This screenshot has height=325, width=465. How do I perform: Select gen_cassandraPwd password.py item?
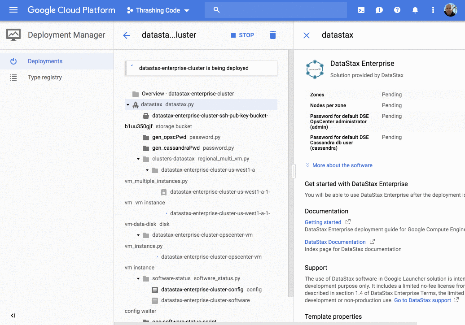tap(193, 148)
